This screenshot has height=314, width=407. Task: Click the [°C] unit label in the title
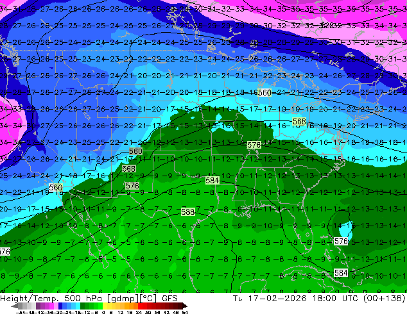148,299
